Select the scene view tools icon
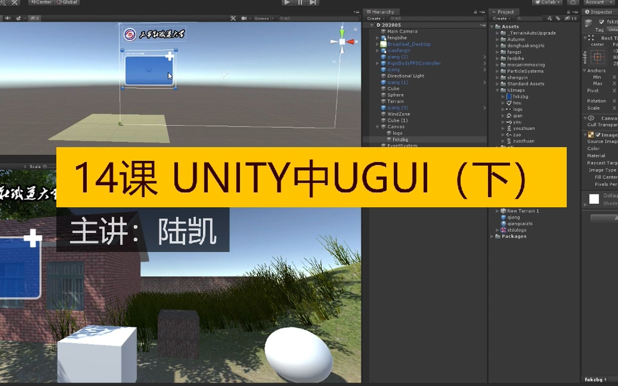The width and height of the screenshot is (618, 386). coord(233,18)
